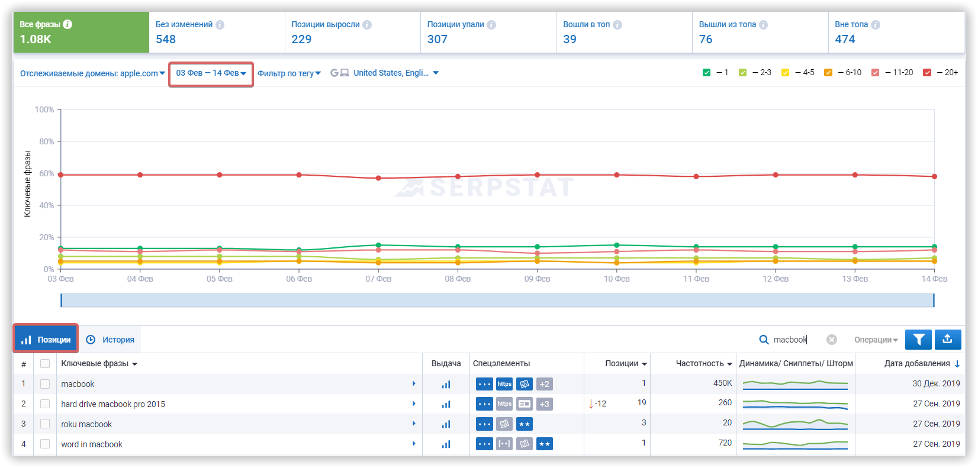Open the Частотность column sort dropdown

pos(704,364)
